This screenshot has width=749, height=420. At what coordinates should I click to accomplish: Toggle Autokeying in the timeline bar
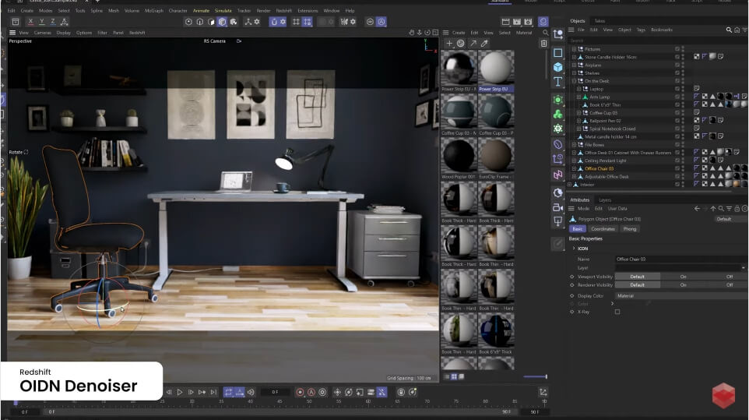pyautogui.click(x=311, y=392)
